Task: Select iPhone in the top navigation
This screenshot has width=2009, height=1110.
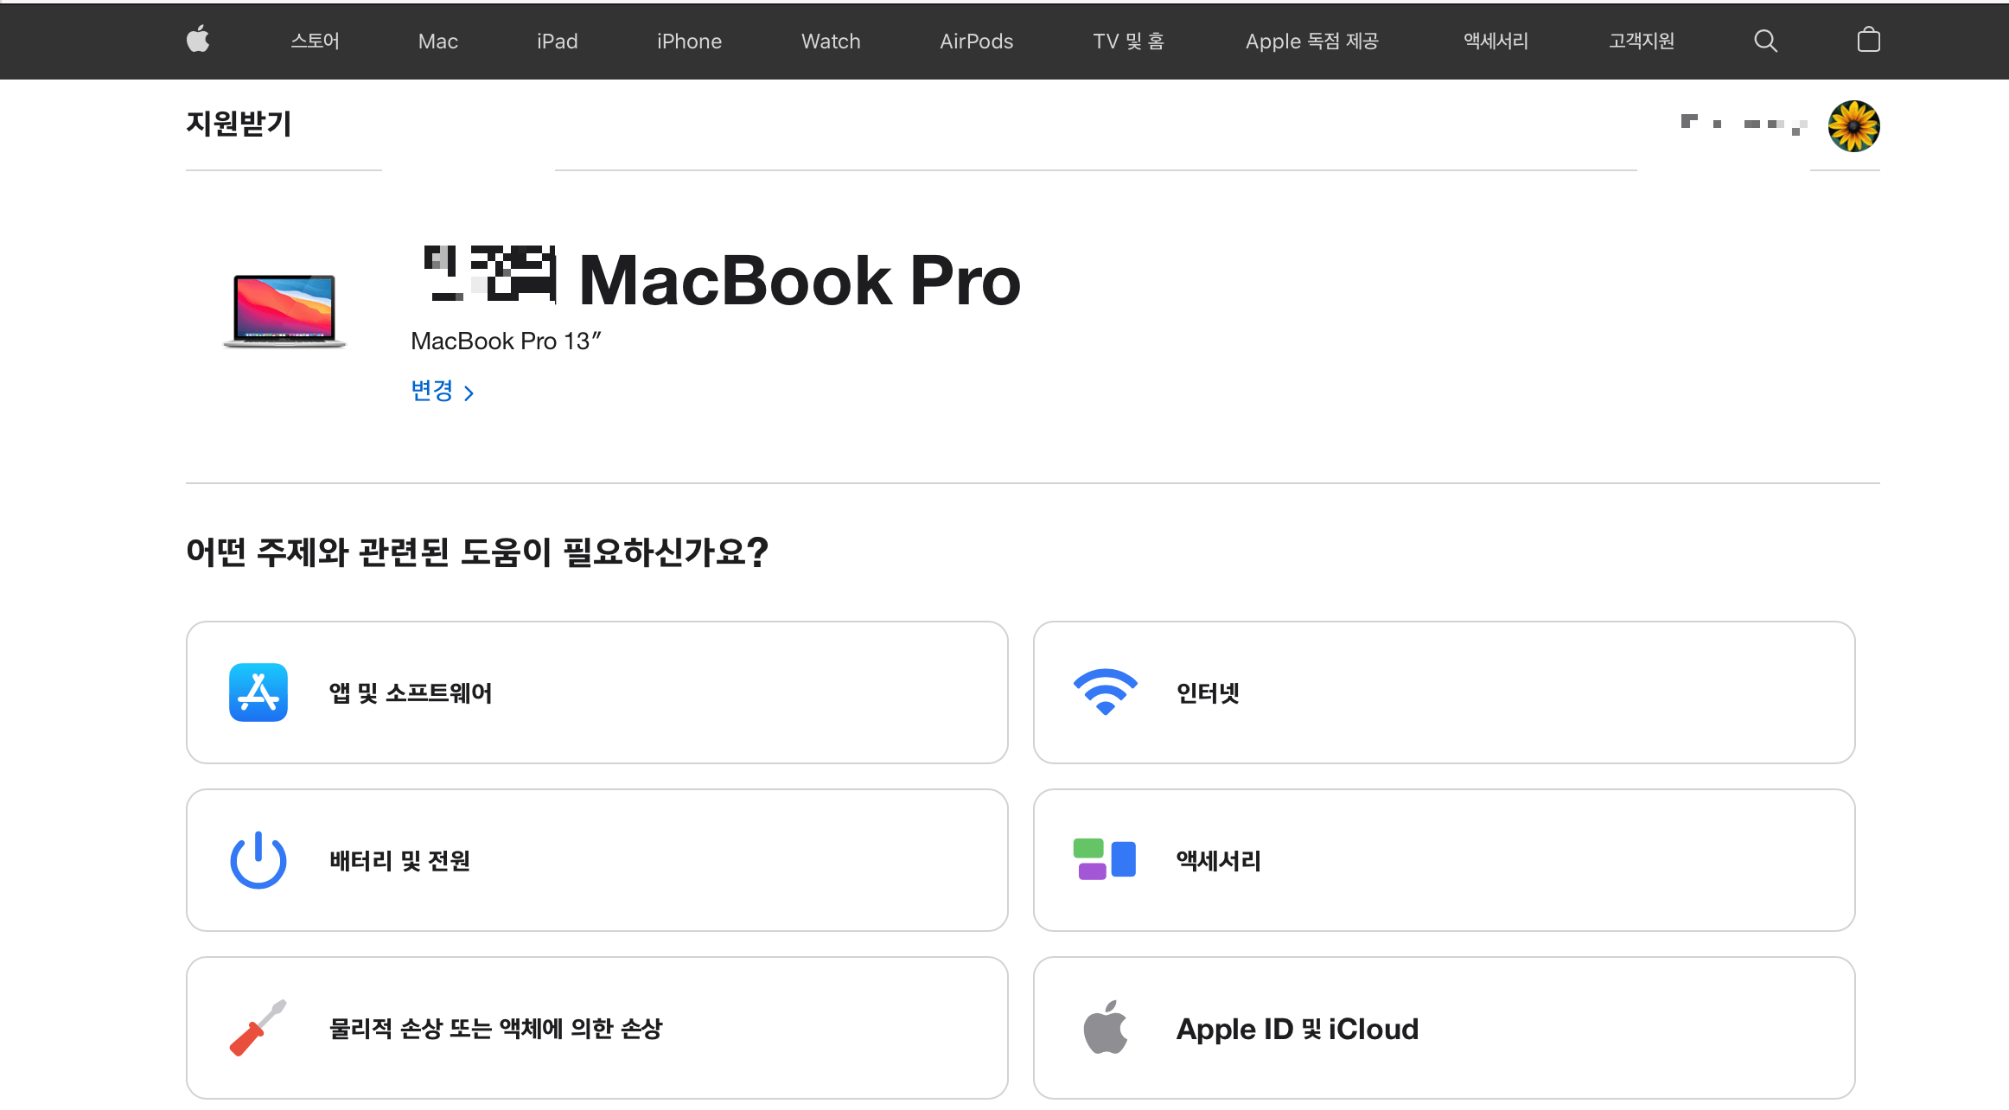Action: pyautogui.click(x=689, y=40)
